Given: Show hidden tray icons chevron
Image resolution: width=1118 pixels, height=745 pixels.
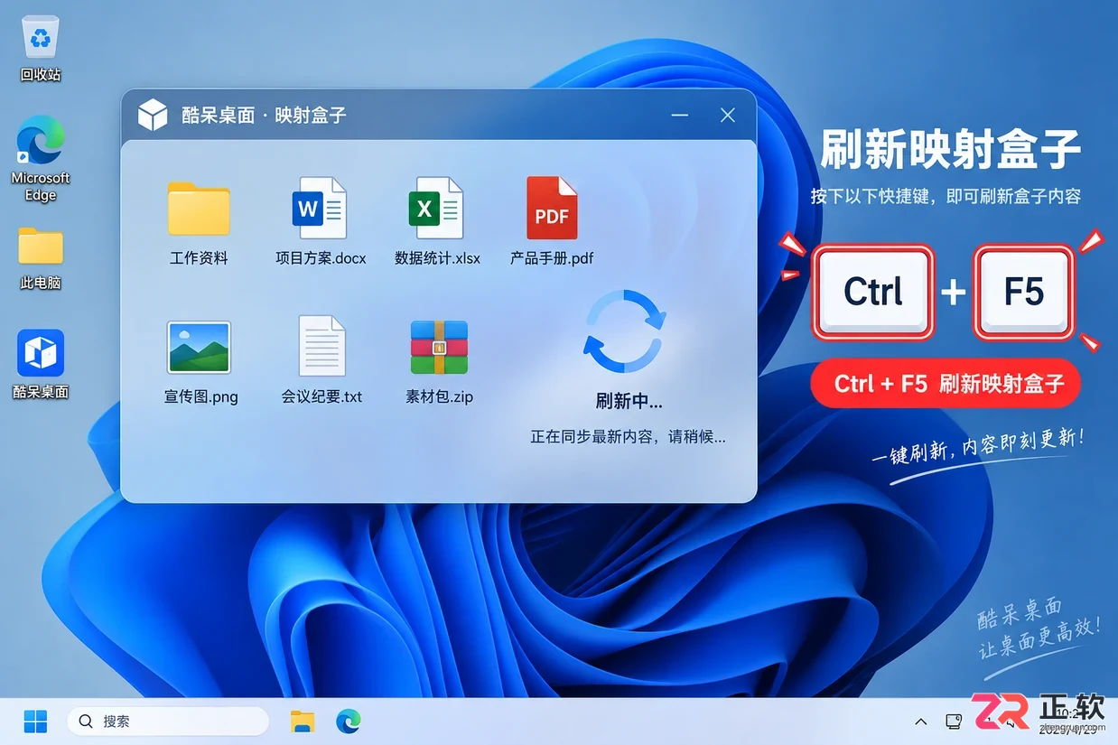Looking at the screenshot, I should coord(920,721).
